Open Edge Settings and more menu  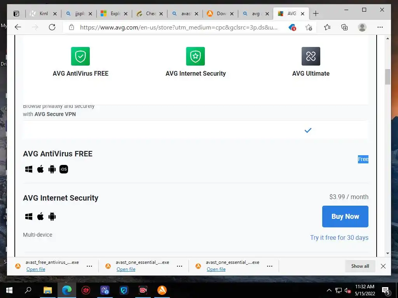coord(380,27)
